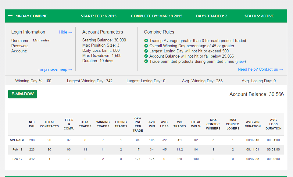Click Avg. Winning Day: 283 stat
Screen dimensions: 293x177
tap(202, 81)
